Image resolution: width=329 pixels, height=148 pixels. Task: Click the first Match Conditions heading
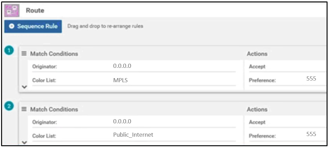[54, 54]
